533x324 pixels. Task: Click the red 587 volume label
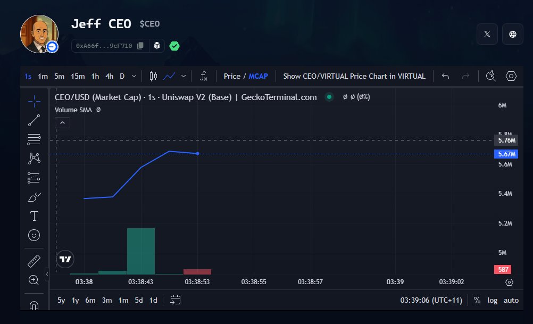tap(502, 270)
